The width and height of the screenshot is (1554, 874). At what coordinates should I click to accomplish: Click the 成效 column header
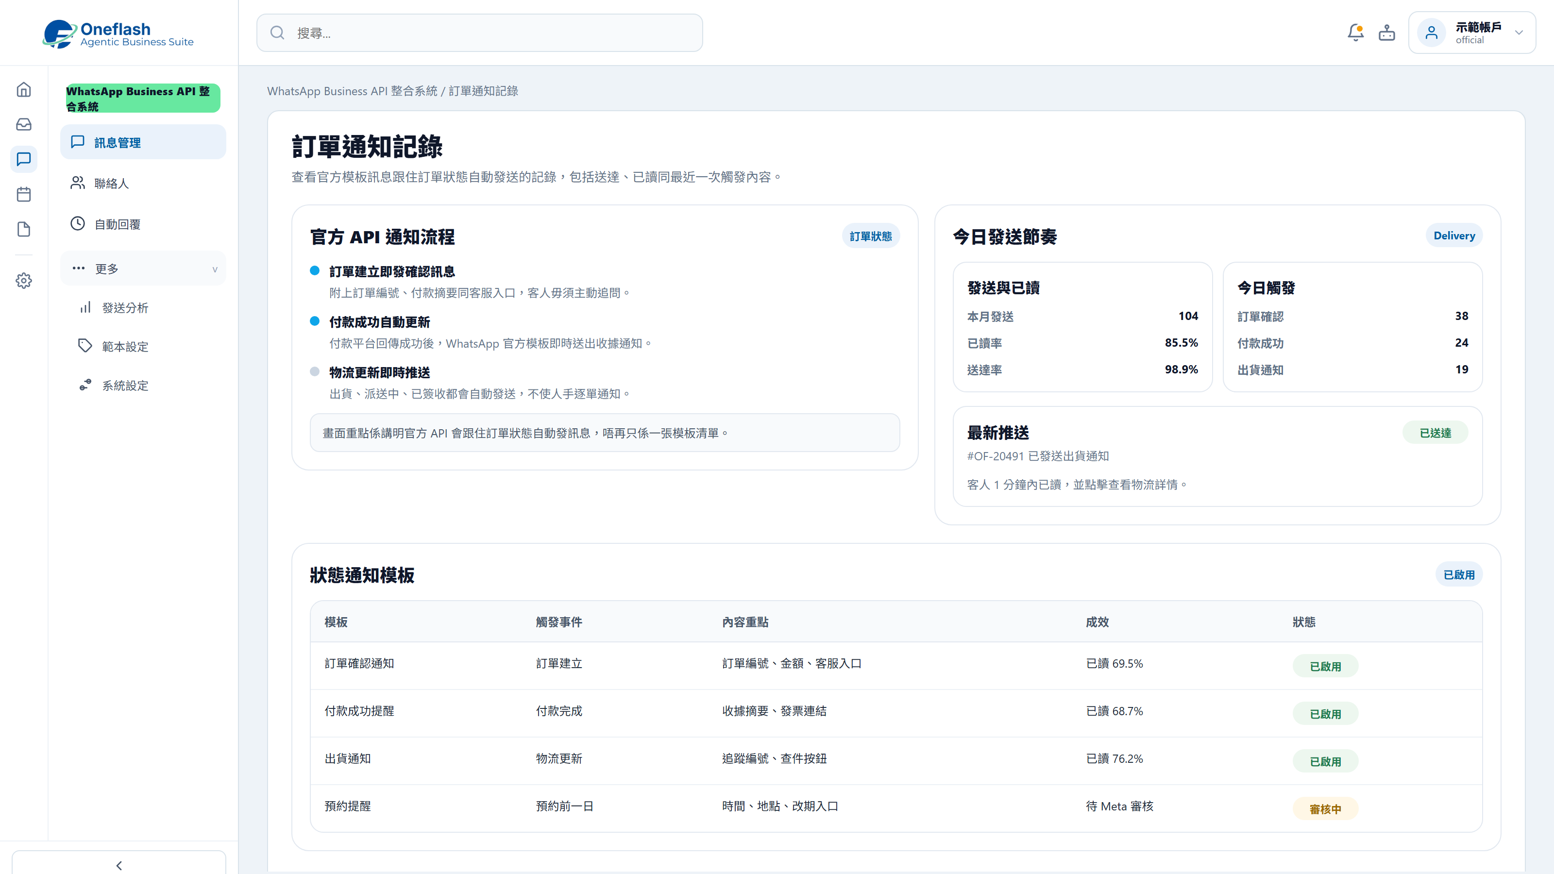(x=1098, y=622)
